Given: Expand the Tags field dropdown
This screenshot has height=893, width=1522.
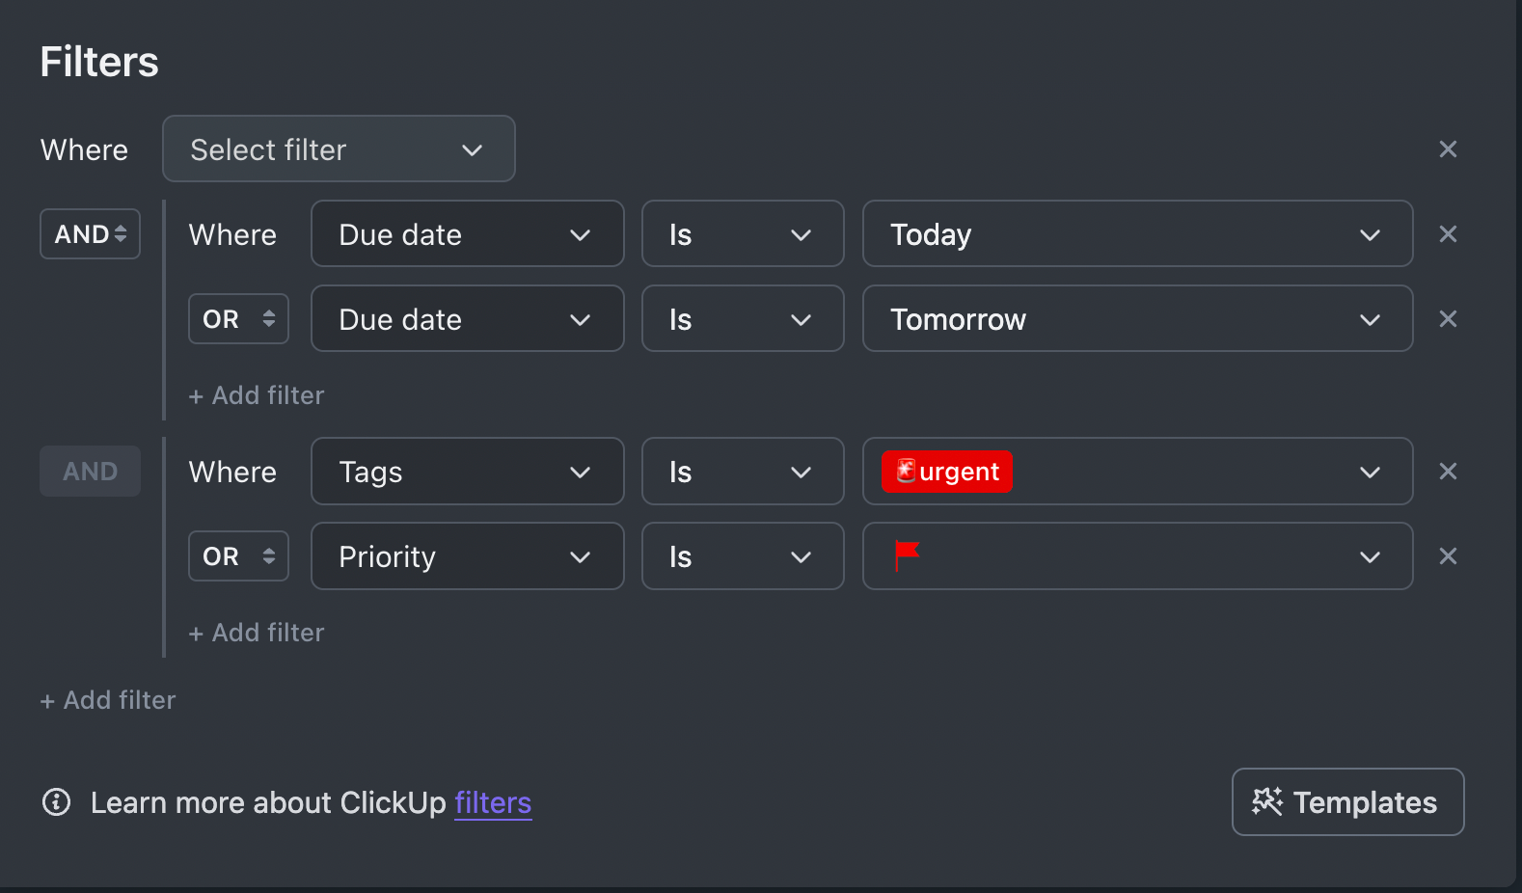Looking at the screenshot, I should point(467,472).
